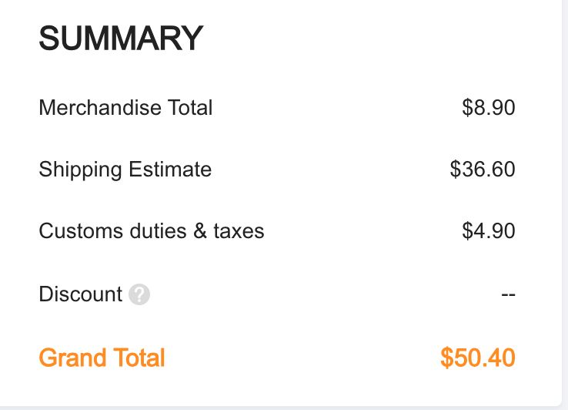
Task: Click the word Customs in customs row
Action: click(81, 231)
